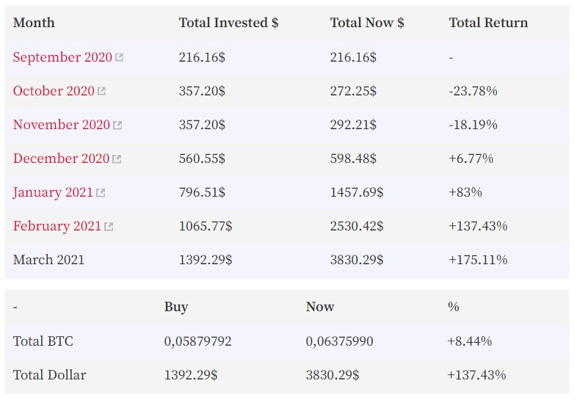Click external link icon beside December 2020

tap(117, 159)
